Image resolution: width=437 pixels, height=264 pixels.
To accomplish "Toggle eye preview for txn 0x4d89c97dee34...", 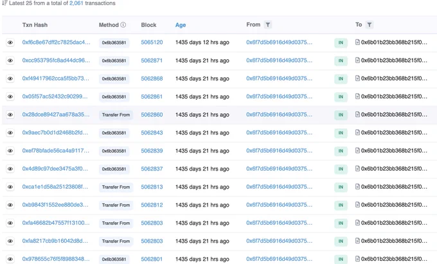I will pyautogui.click(x=10, y=169).
